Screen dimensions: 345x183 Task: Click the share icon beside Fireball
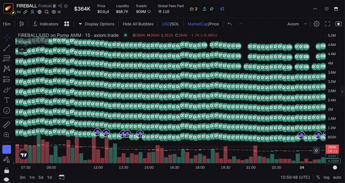pos(60,6)
